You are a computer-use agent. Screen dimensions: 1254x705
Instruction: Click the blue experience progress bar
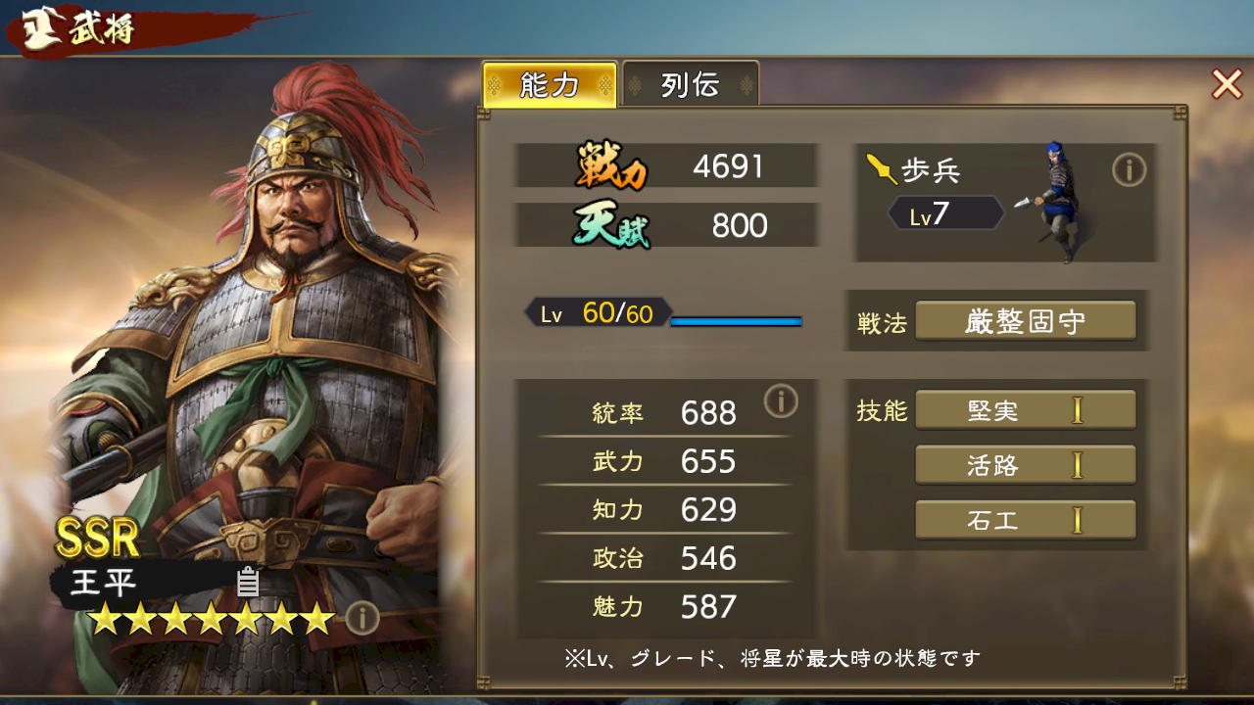pyautogui.click(x=736, y=321)
